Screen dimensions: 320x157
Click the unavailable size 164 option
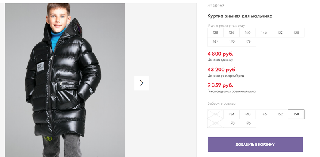[x=216, y=123]
